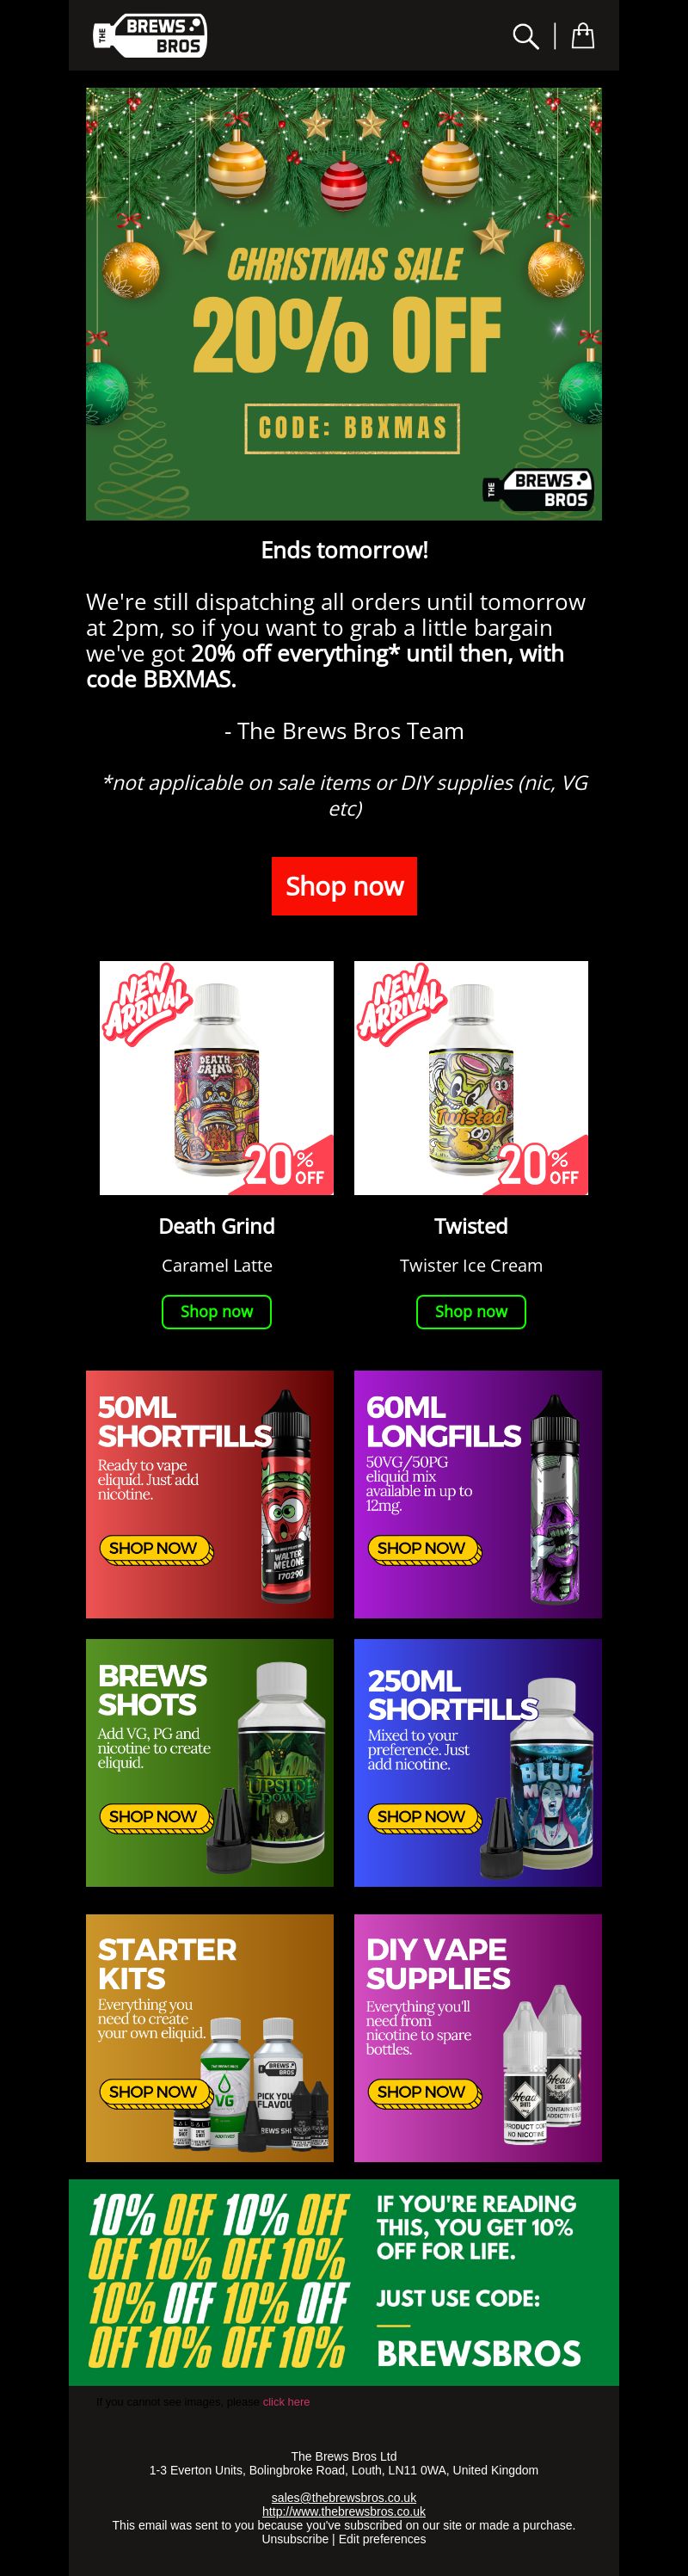Click the Brews Bros header logo
This screenshot has width=688, height=2576.
coord(150,36)
